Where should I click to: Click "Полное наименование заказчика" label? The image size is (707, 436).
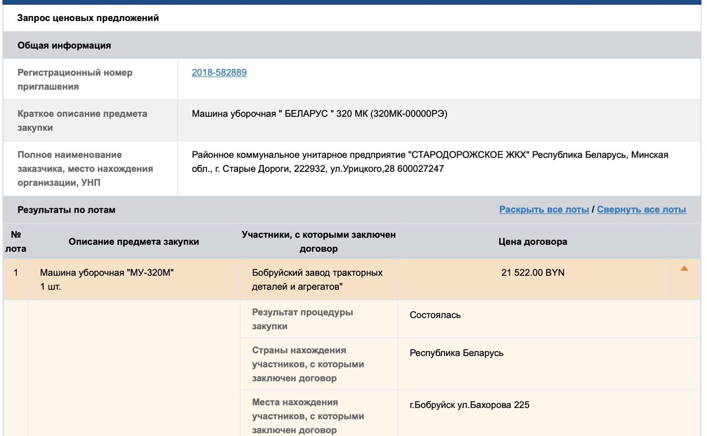(x=85, y=168)
